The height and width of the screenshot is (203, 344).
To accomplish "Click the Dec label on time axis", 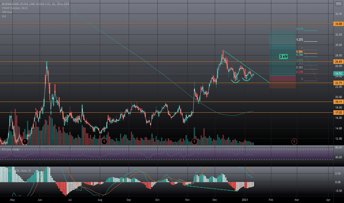I will [x=214, y=200].
